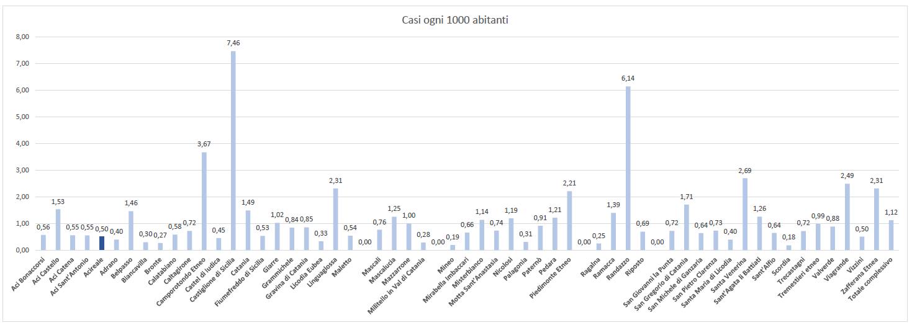
Task: Click the tallest bar for Castiglione di Sicilia
Action: point(233,150)
